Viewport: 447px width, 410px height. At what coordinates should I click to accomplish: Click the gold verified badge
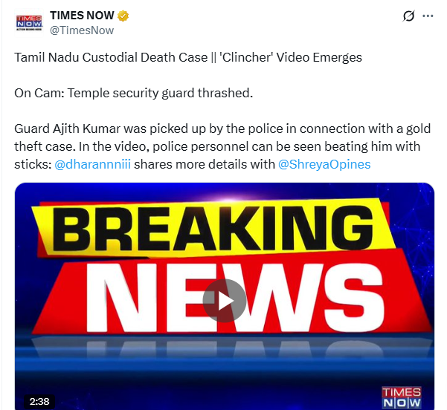[123, 16]
